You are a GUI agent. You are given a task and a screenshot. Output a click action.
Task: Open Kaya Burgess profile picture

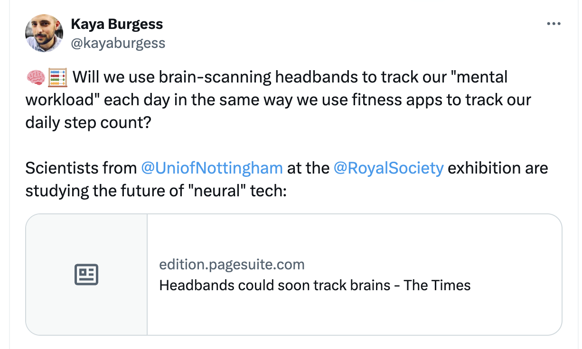[x=44, y=33]
